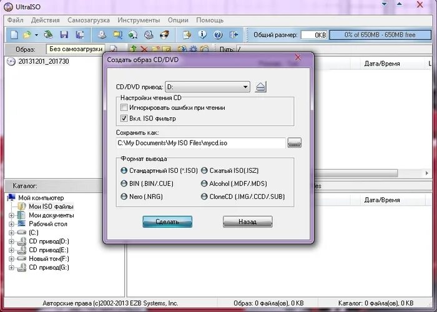The width and height of the screenshot is (437, 312).
Task: Click the Без самозагрузки boot label
Action: pyautogui.click(x=76, y=49)
